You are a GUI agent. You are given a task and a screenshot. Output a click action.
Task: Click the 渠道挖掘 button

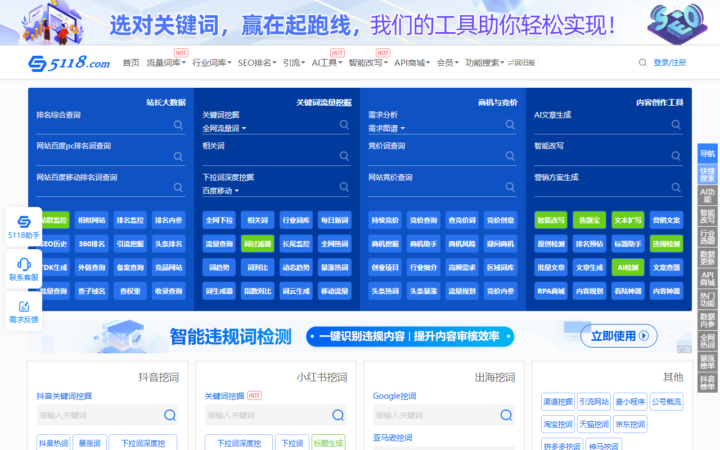coord(558,402)
